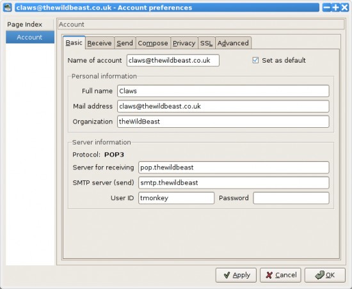Click the User ID field containing tmonkey
Screen dimensions: 352x289
[176, 198]
